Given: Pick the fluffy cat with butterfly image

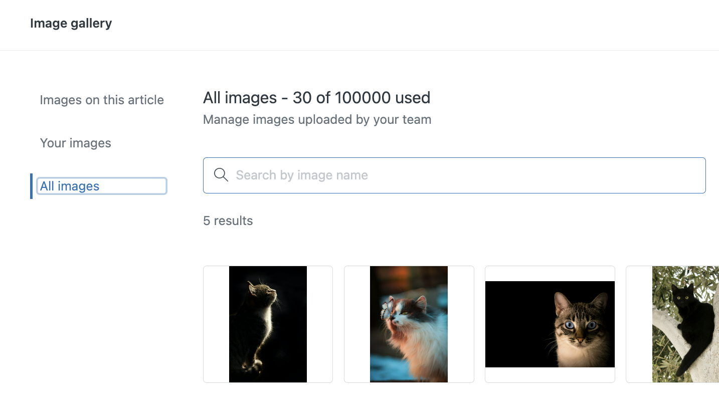Looking at the screenshot, I should [x=409, y=324].
